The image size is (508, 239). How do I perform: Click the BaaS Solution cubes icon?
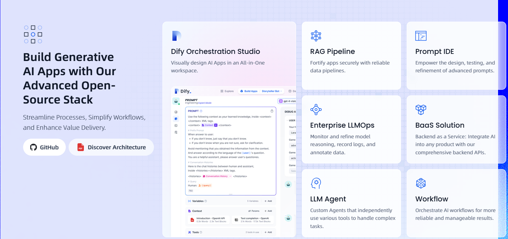(x=421, y=110)
